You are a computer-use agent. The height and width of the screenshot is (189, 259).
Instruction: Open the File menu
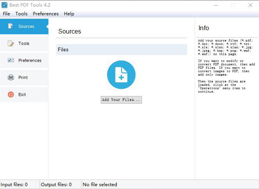tap(6, 14)
